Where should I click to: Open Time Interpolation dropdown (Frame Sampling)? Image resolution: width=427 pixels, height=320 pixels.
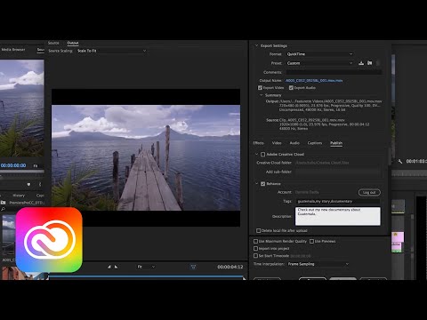click(x=318, y=264)
